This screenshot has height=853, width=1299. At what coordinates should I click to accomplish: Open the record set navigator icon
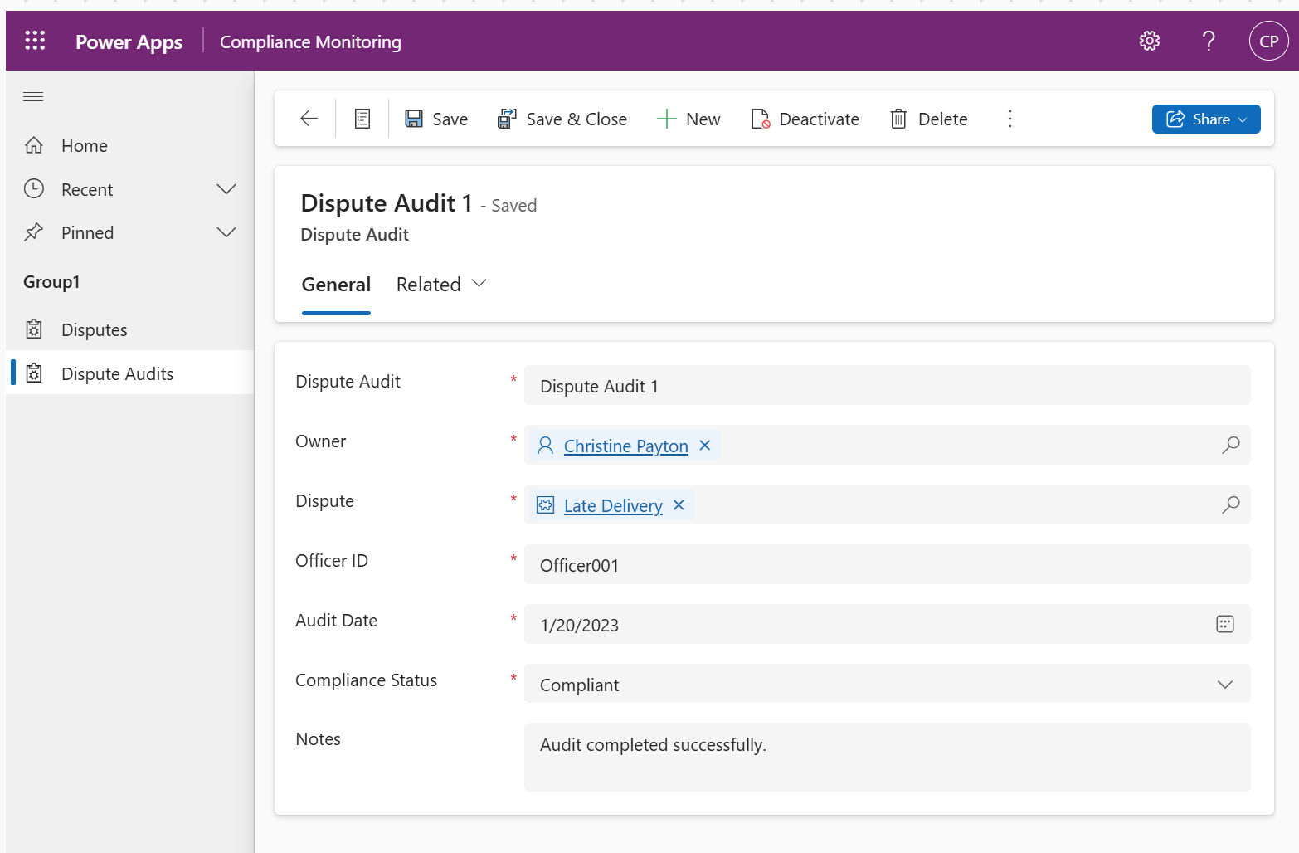362,118
